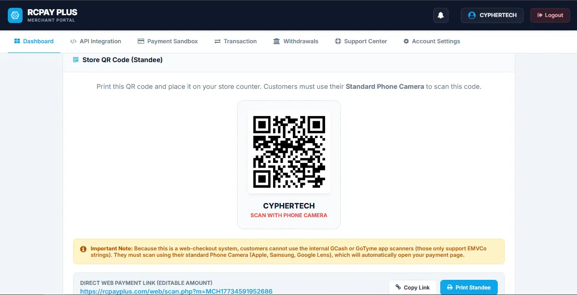Switch to the Dashboard tab
This screenshot has height=295, width=577.
pyautogui.click(x=34, y=41)
